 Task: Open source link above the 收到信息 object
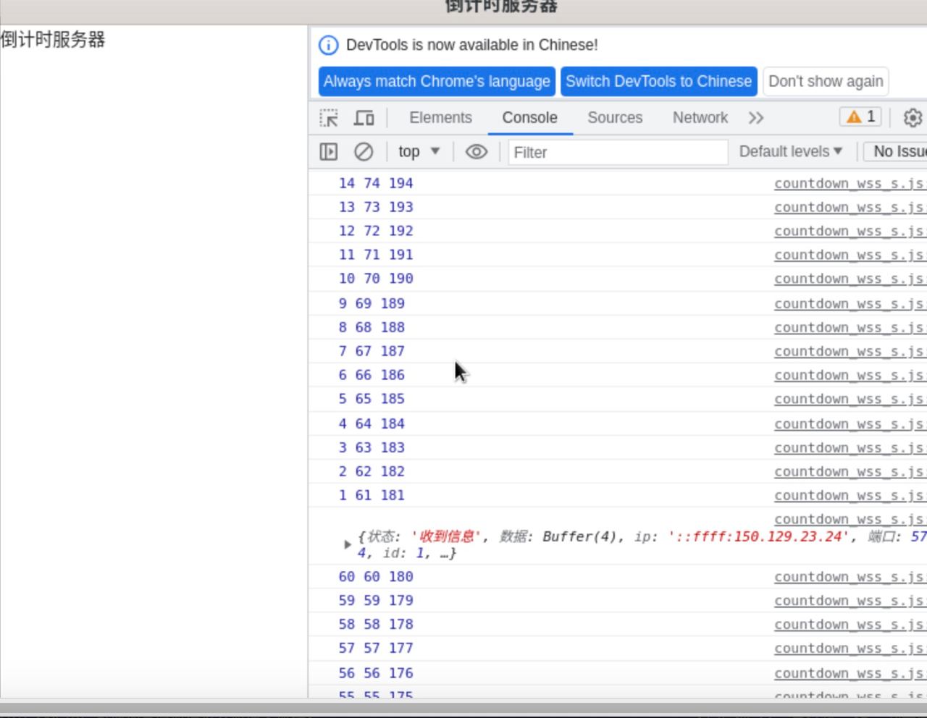[x=850, y=520]
